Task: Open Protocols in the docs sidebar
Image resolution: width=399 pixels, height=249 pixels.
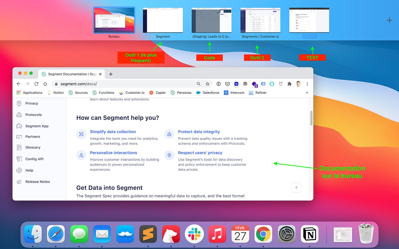Action: (29, 115)
